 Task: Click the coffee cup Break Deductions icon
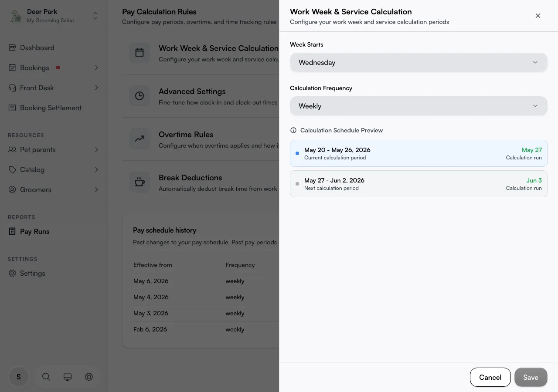(139, 182)
